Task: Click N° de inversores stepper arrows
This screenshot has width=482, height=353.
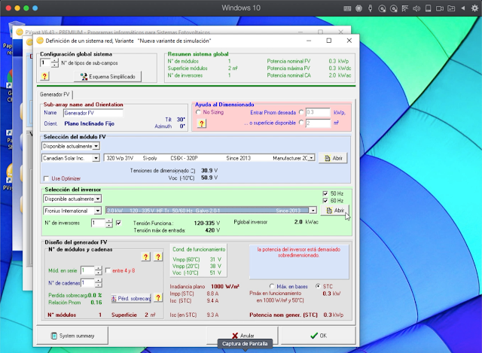Action: click(109, 223)
